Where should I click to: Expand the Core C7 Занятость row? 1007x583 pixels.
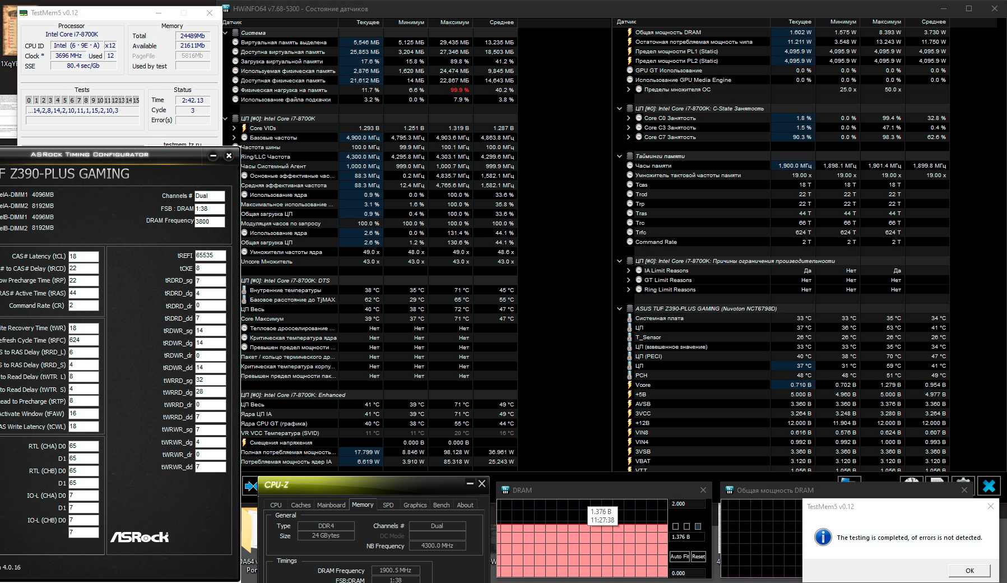pos(628,137)
